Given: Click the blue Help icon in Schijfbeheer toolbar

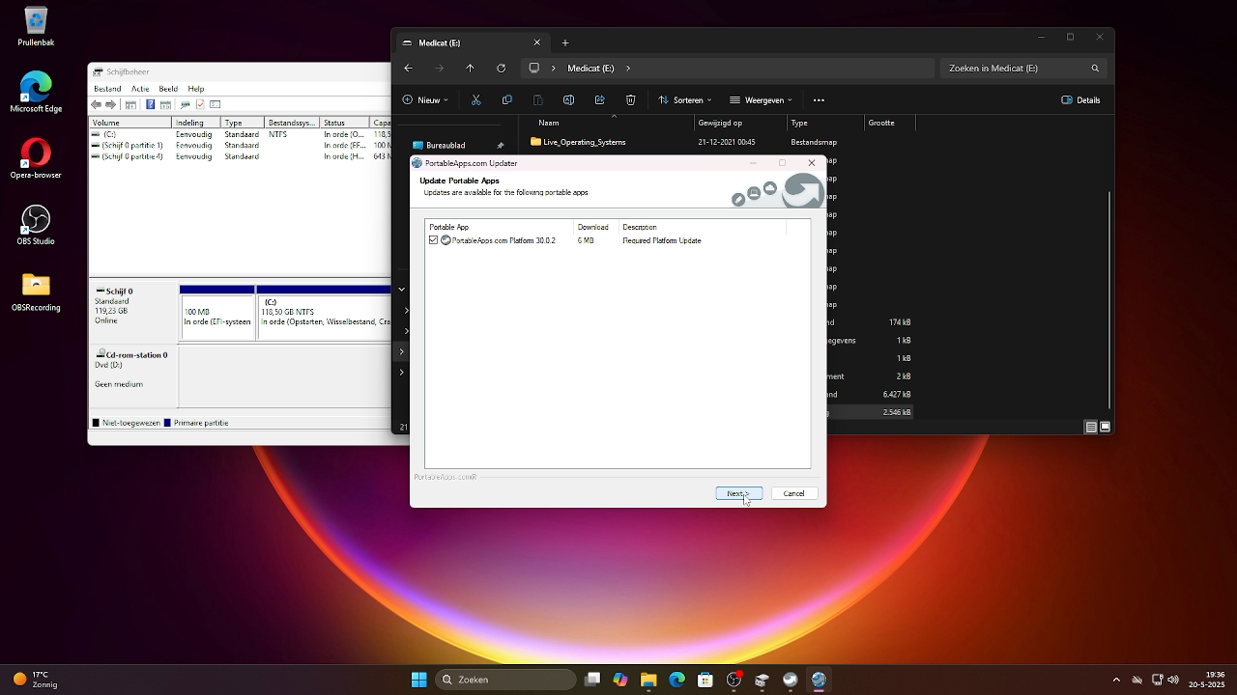Looking at the screenshot, I should click(150, 104).
